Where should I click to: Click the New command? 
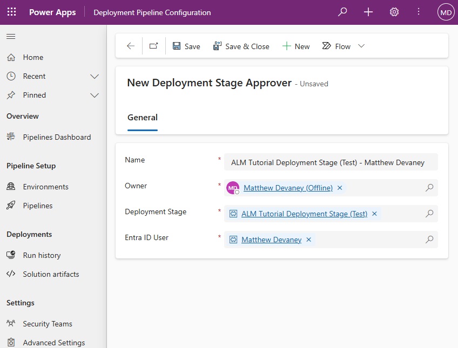coord(296,46)
